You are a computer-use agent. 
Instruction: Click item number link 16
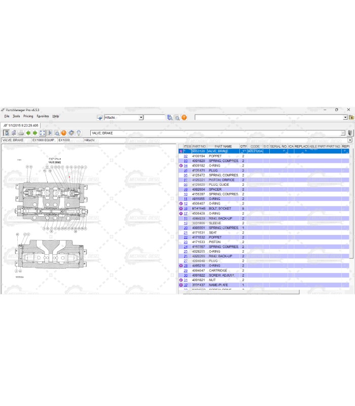click(186, 209)
